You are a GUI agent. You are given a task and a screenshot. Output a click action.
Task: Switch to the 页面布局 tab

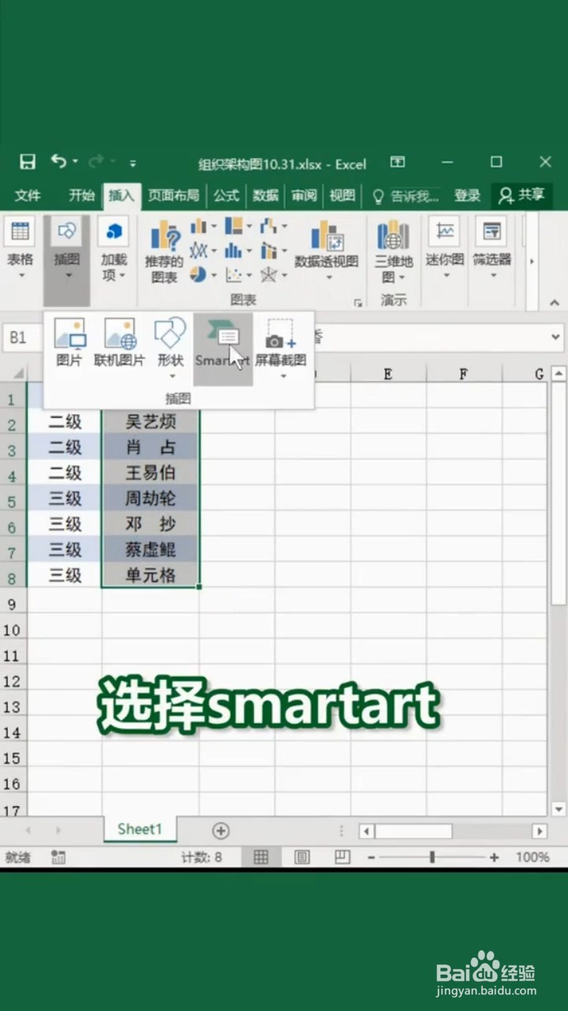click(x=174, y=196)
